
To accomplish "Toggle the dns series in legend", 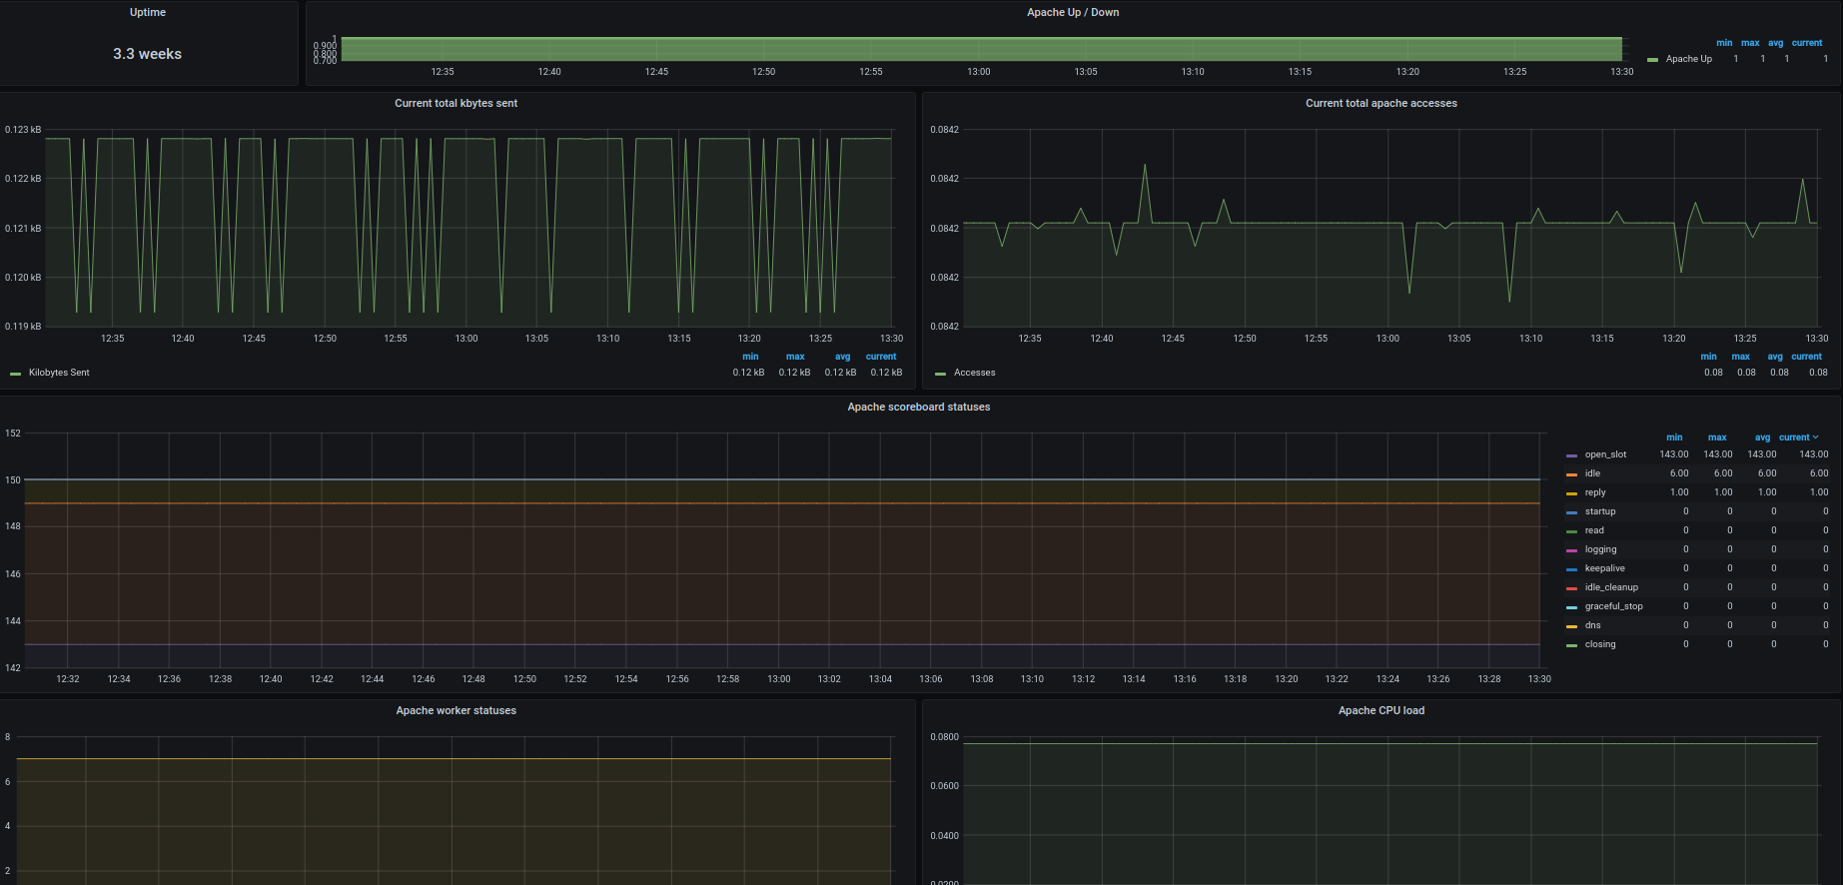I will pos(1592,625).
